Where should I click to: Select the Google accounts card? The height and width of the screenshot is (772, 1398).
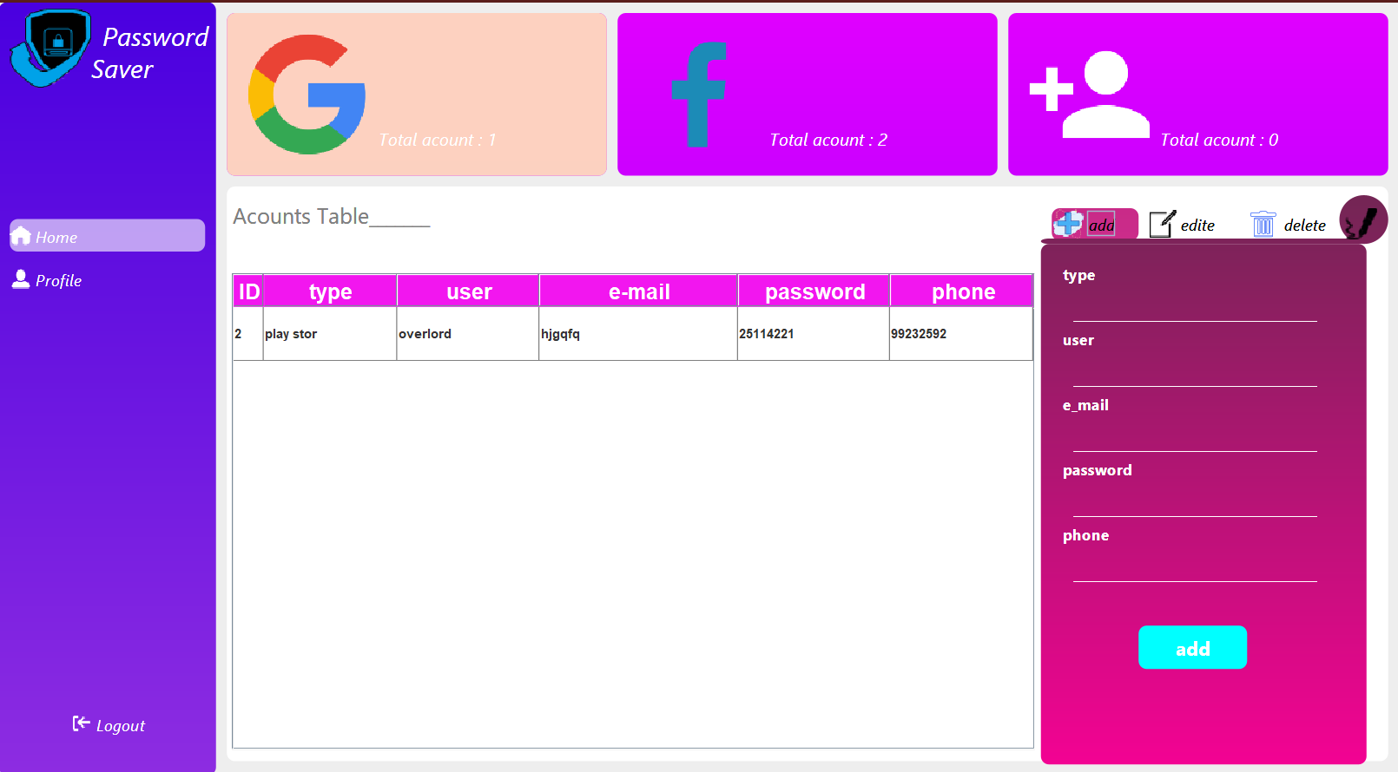tap(417, 95)
